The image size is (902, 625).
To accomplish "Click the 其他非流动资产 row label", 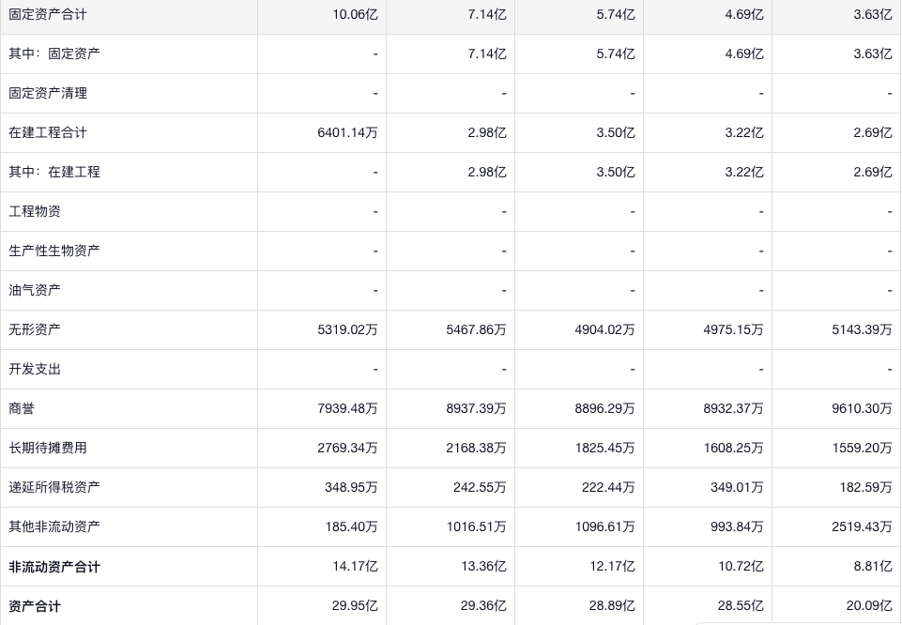I will (54, 526).
